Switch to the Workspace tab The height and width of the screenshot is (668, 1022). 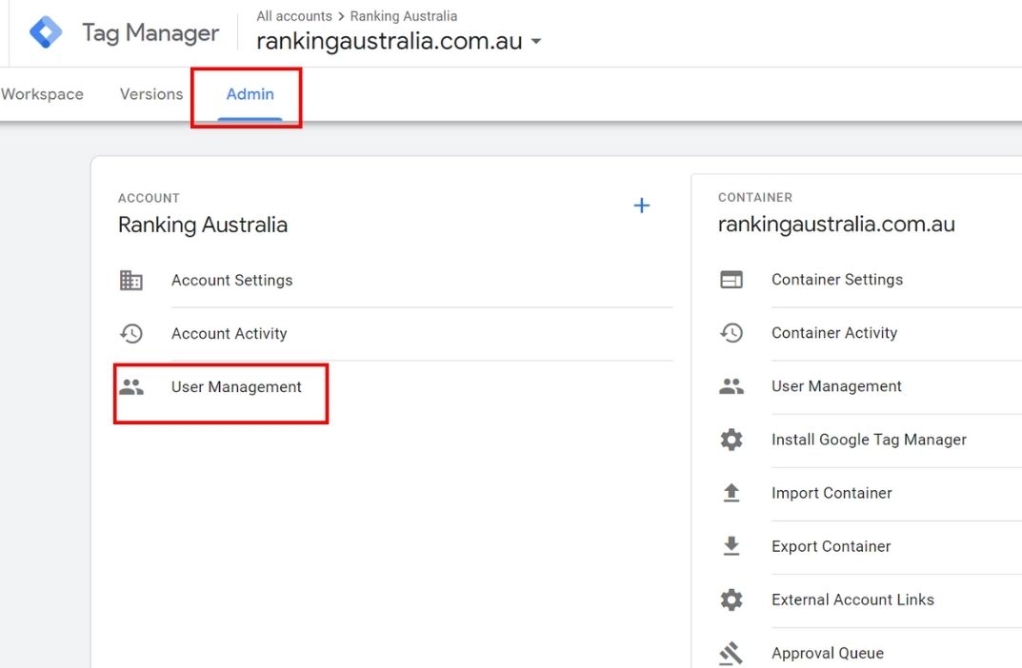tap(42, 94)
